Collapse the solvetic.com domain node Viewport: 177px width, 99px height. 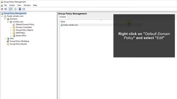[x=8, y=22]
